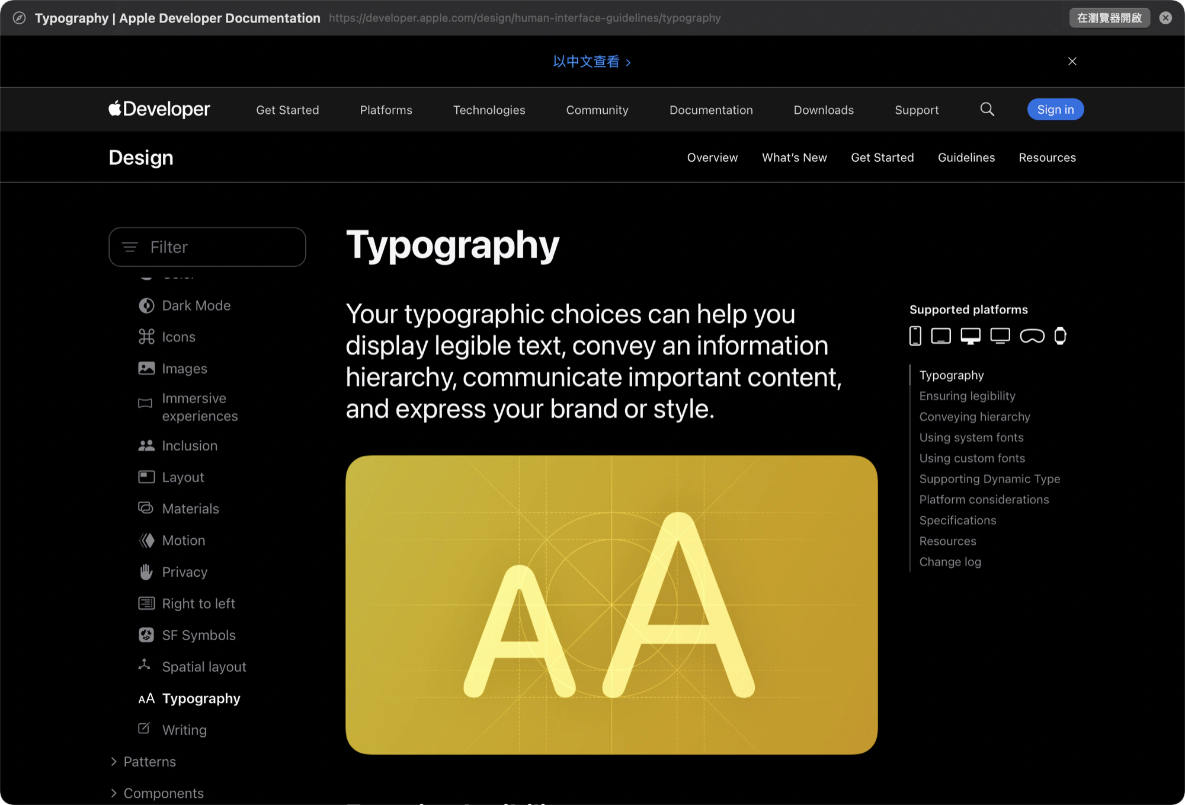Click the Safari compass icon in title bar
The image size is (1185, 805).
(20, 18)
